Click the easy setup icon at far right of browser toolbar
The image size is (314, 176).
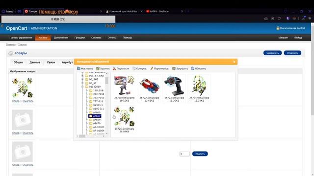310,19
